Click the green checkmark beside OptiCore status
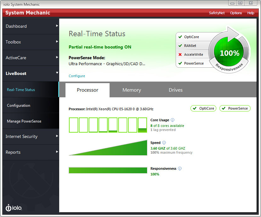This screenshot has height=217, width=261. (180, 37)
